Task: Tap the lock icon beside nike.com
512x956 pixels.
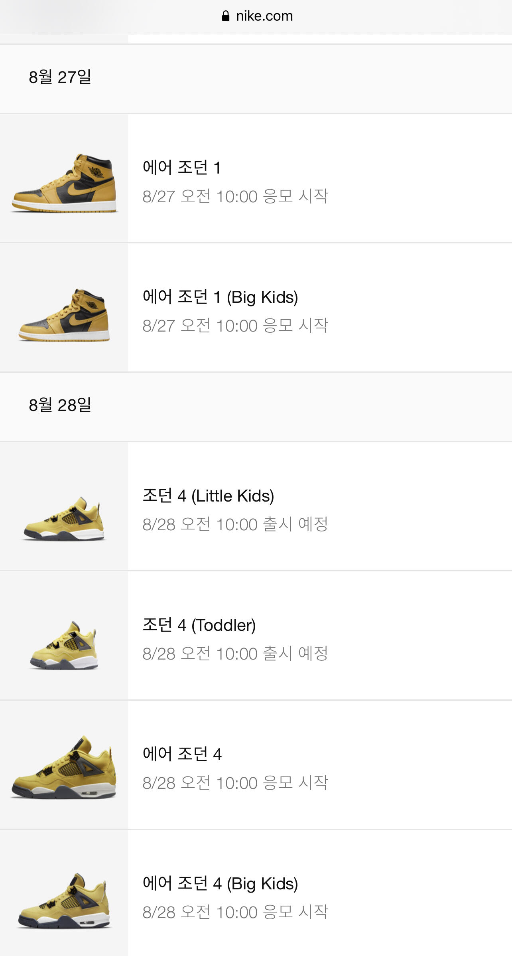Action: (226, 16)
